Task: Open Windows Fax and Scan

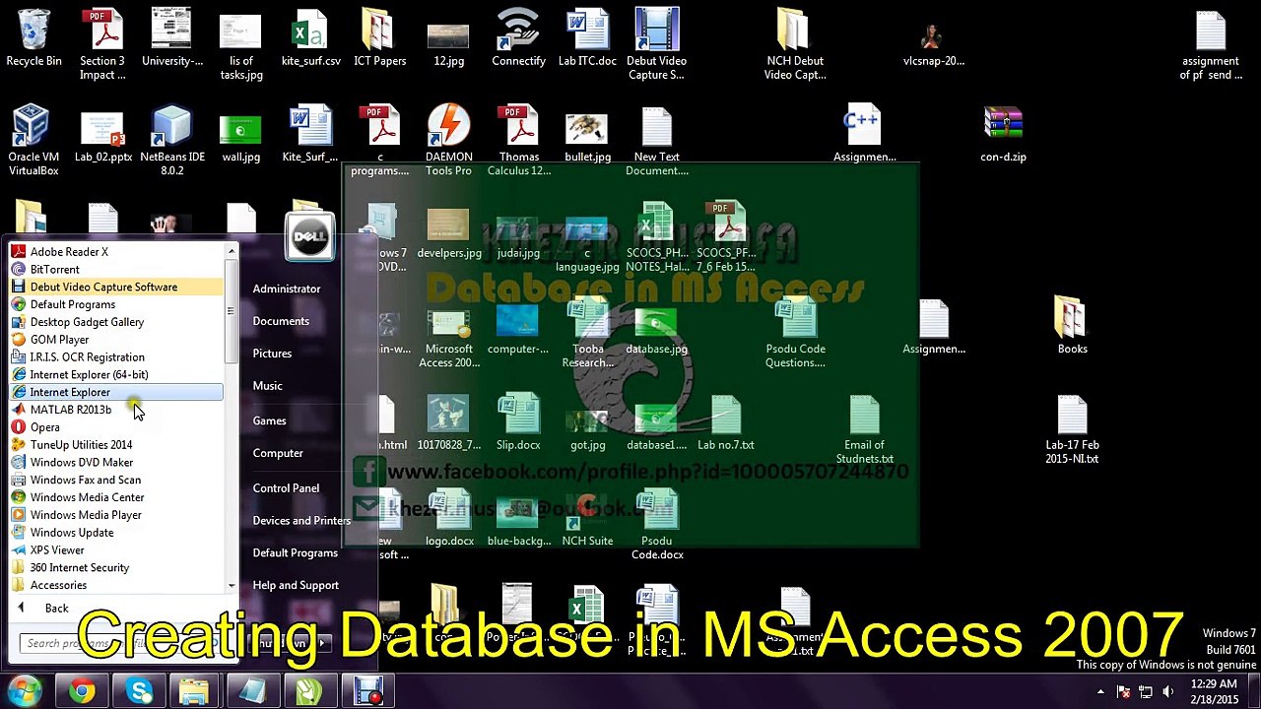Action: 116,481
